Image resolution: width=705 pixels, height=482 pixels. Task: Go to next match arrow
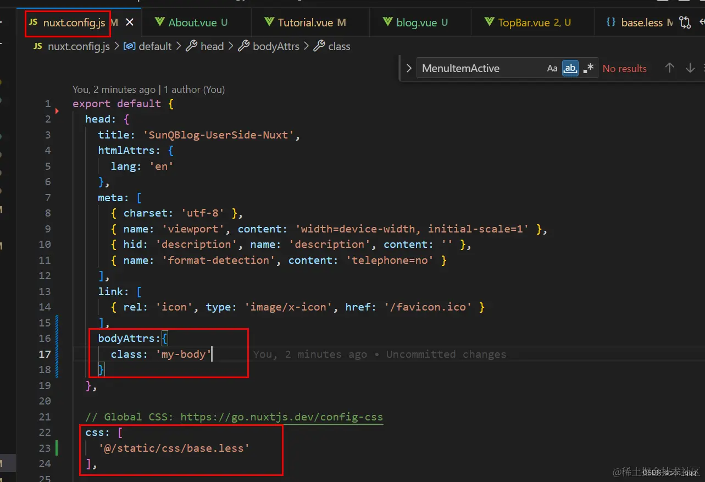click(690, 68)
